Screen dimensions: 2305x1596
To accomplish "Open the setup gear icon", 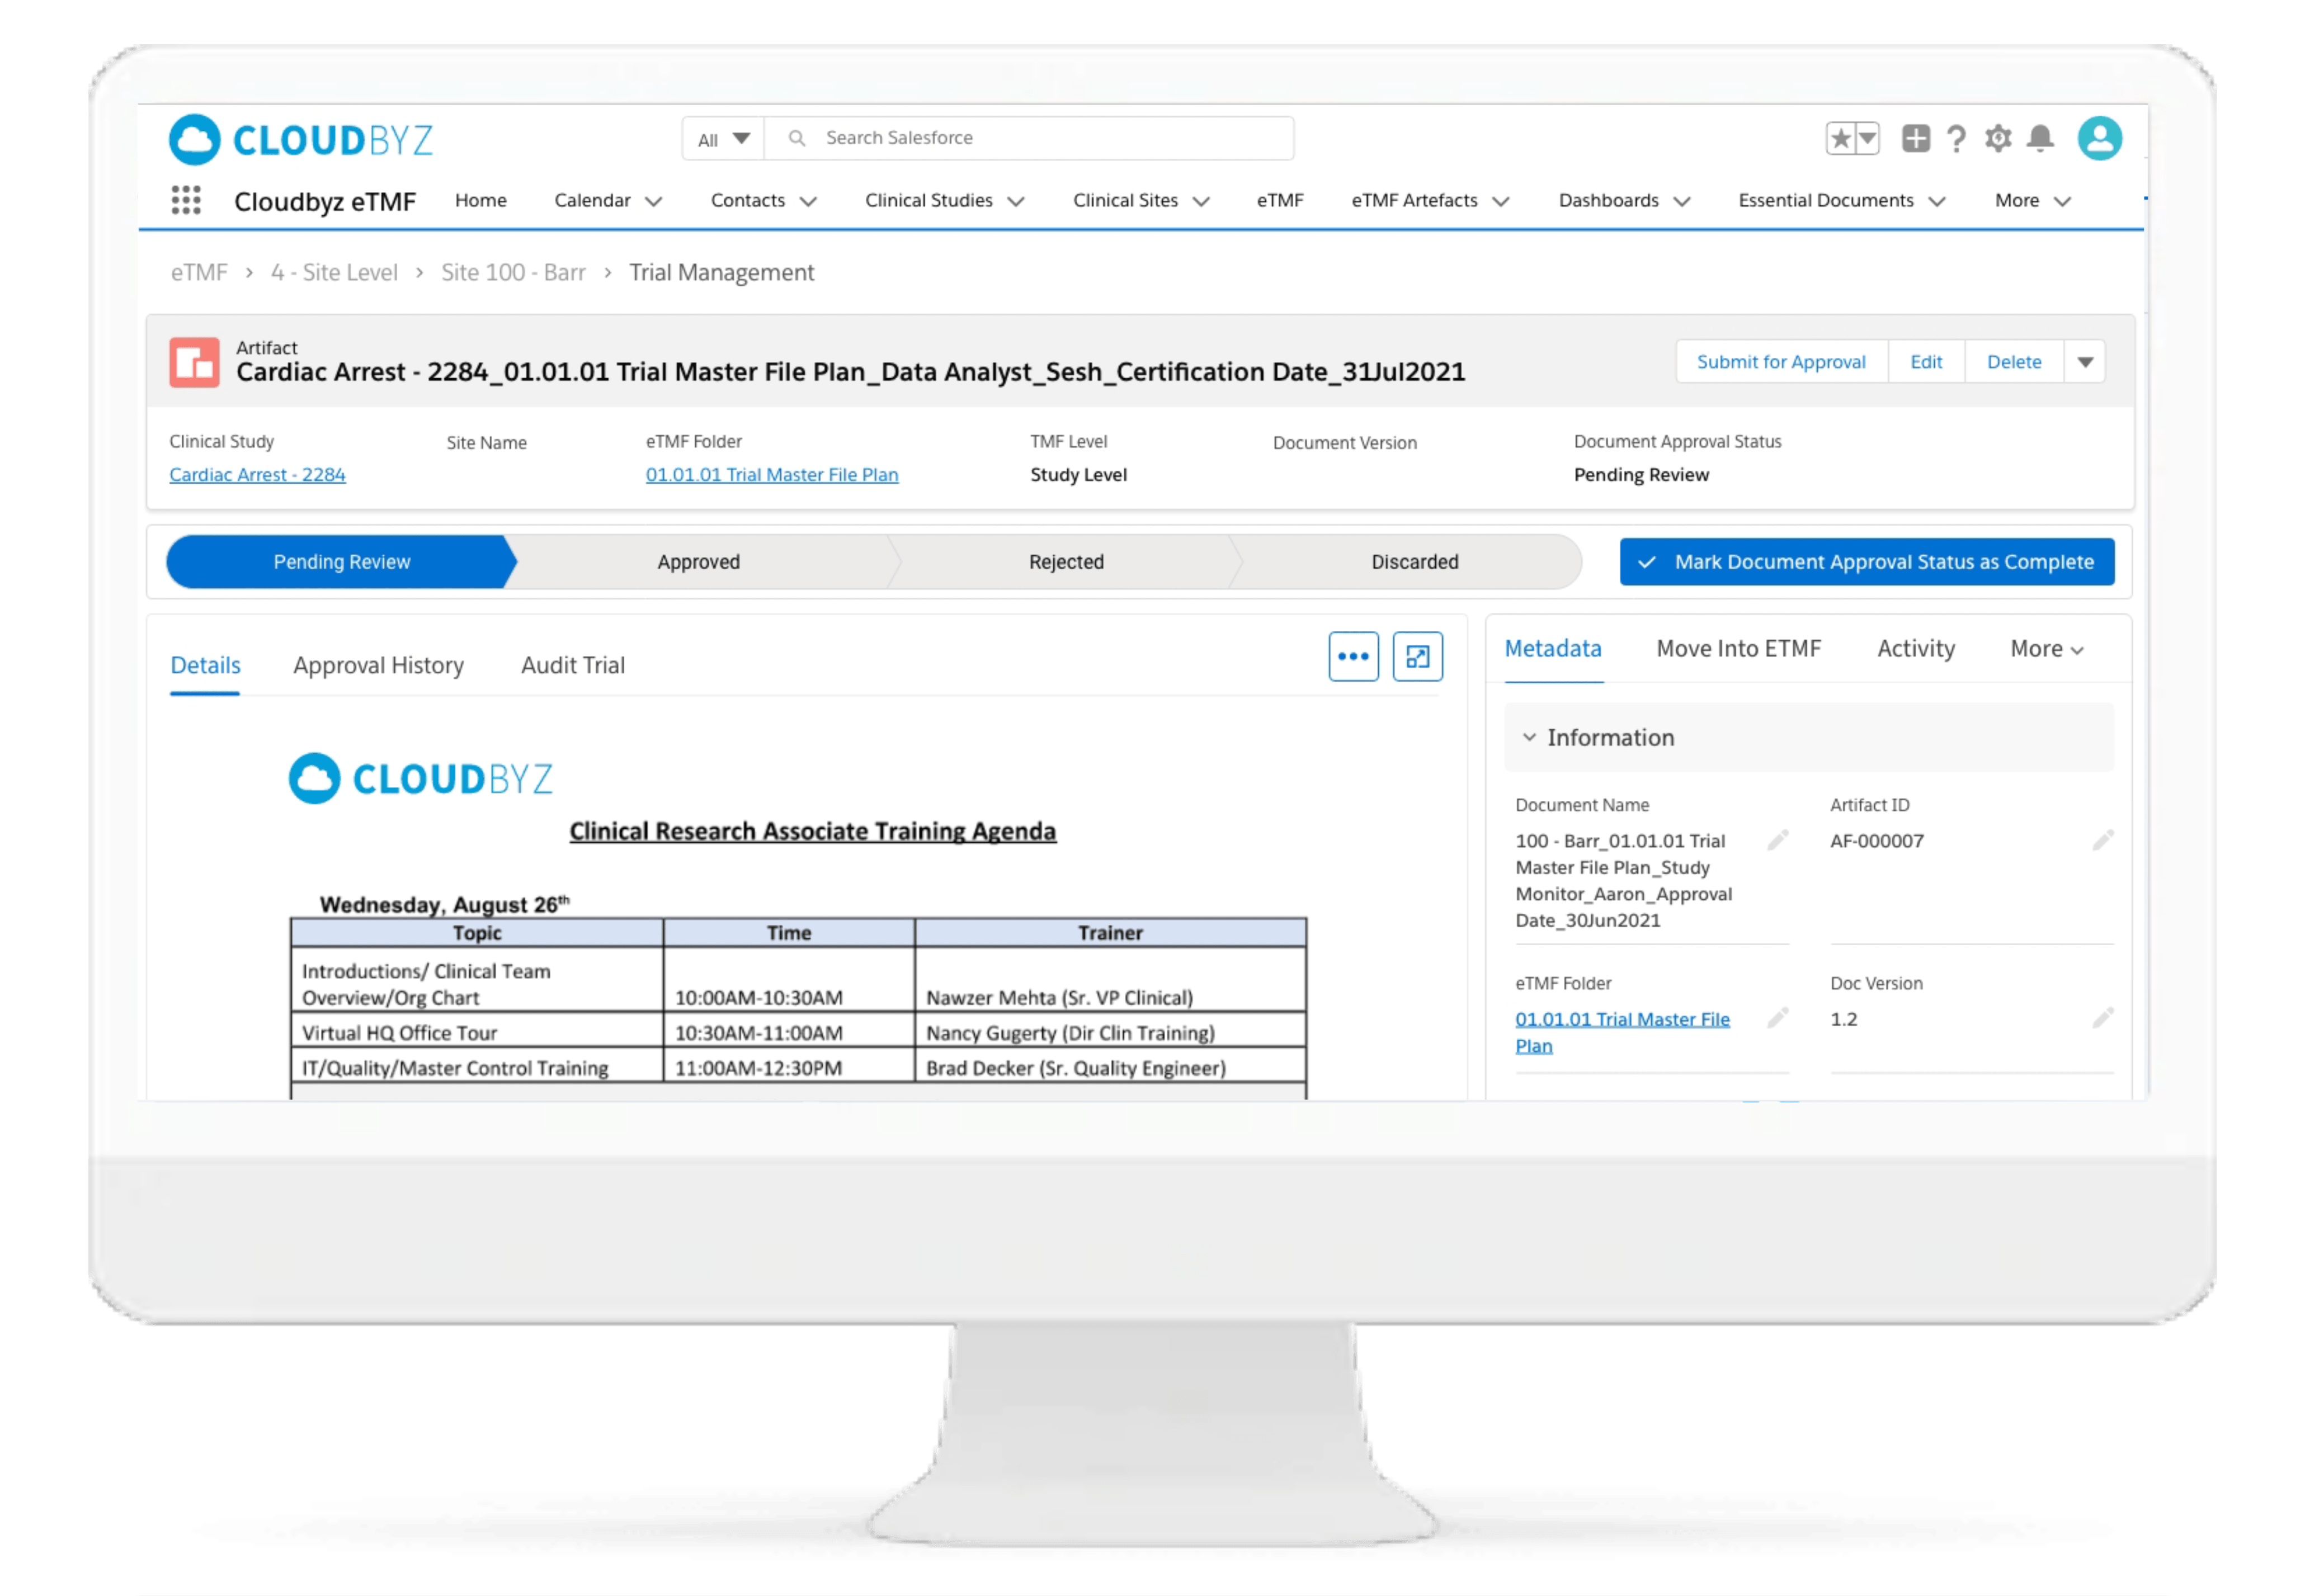I will click(x=1998, y=138).
